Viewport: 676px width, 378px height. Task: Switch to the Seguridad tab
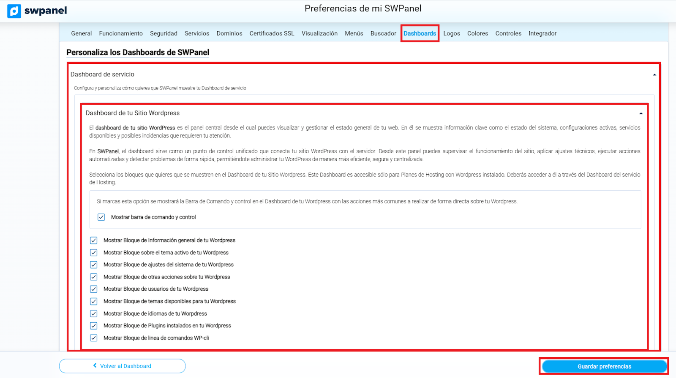pyautogui.click(x=164, y=33)
